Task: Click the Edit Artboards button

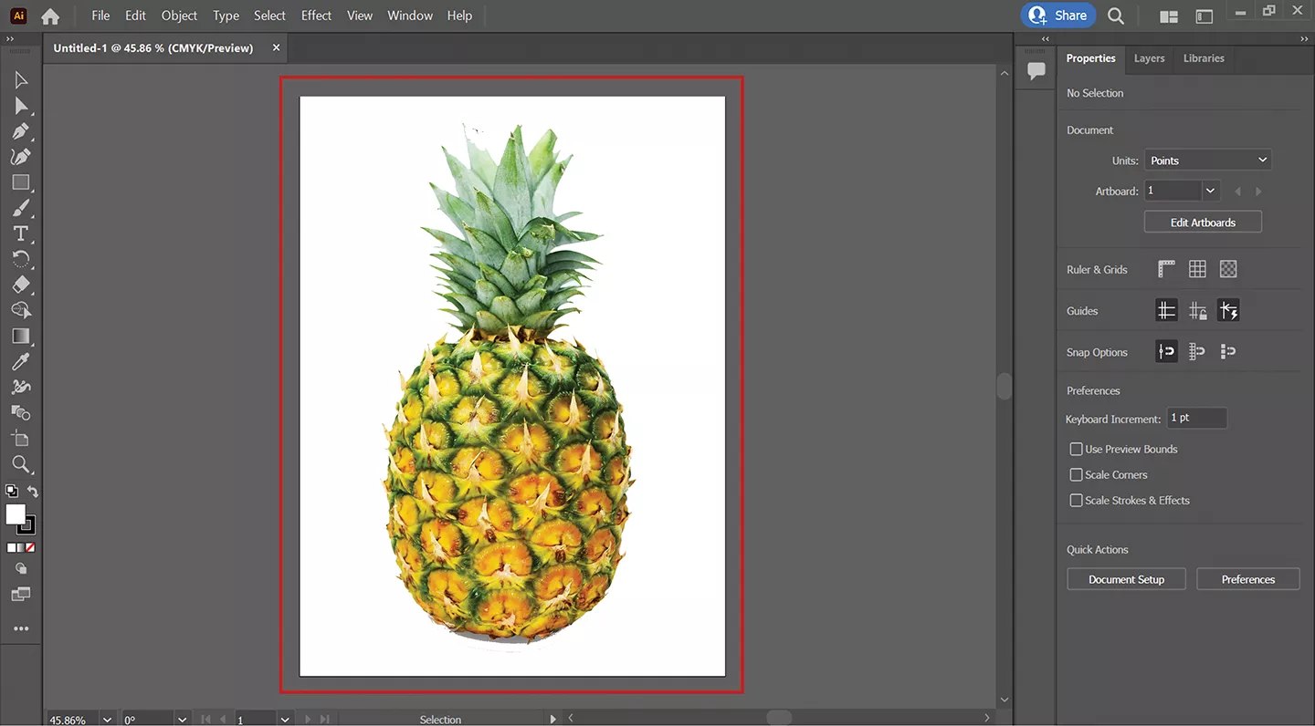Action: coord(1203,222)
